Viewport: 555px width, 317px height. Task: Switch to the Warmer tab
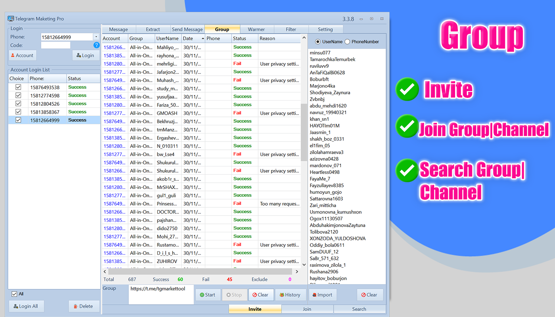[256, 29]
